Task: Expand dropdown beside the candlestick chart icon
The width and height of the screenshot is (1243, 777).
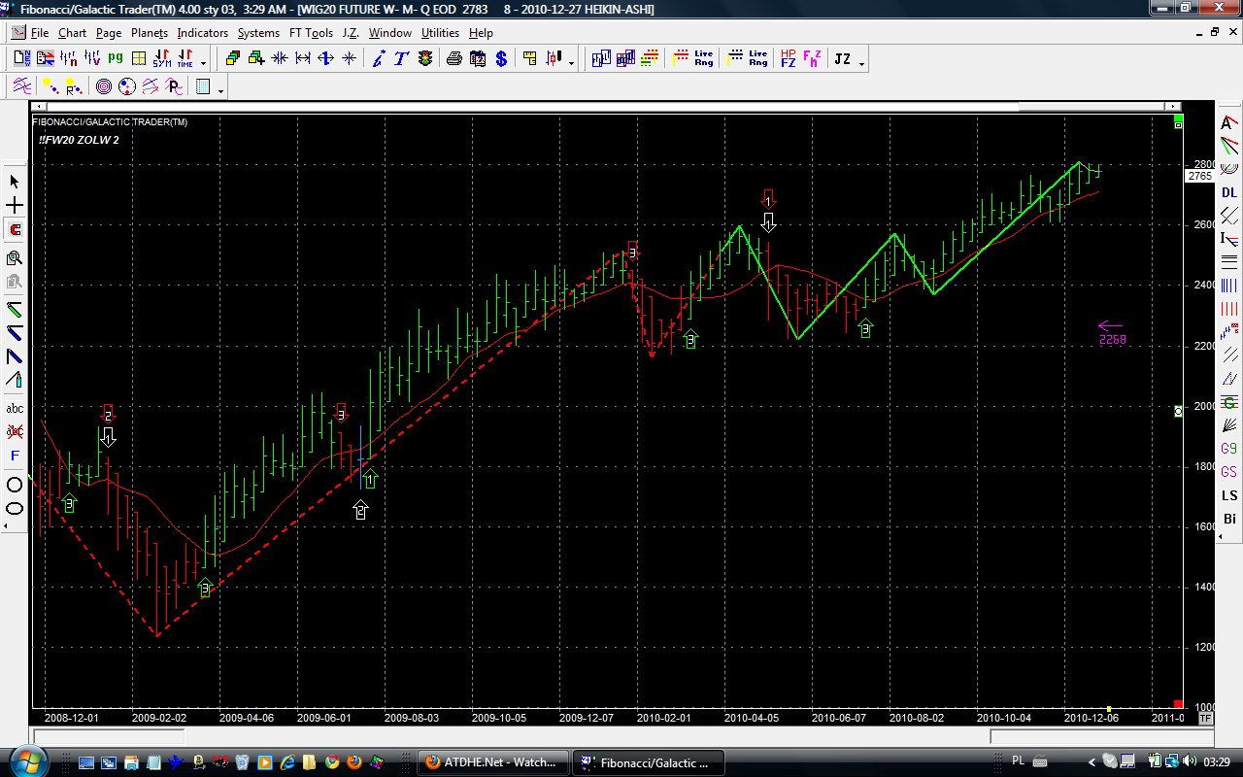Action: coord(571,62)
